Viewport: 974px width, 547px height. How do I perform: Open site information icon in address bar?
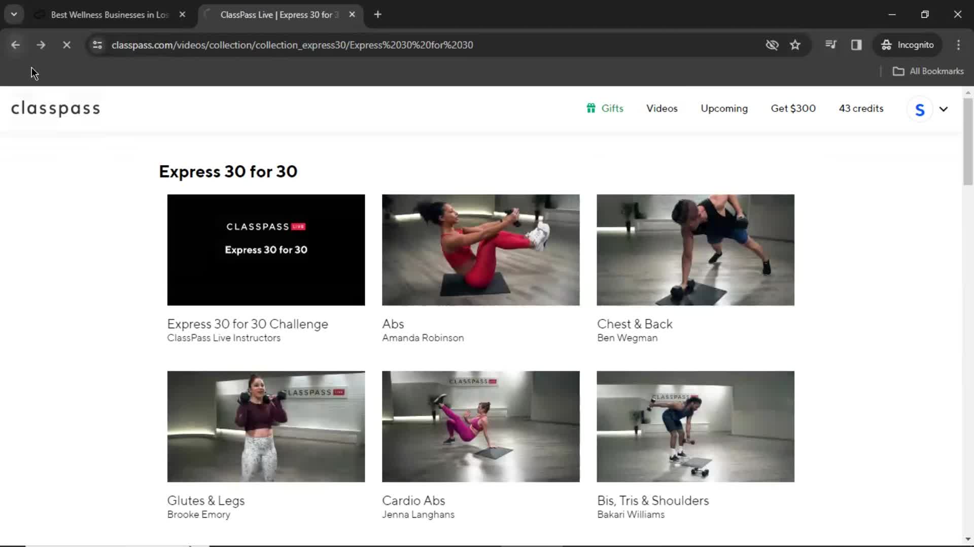coord(97,45)
